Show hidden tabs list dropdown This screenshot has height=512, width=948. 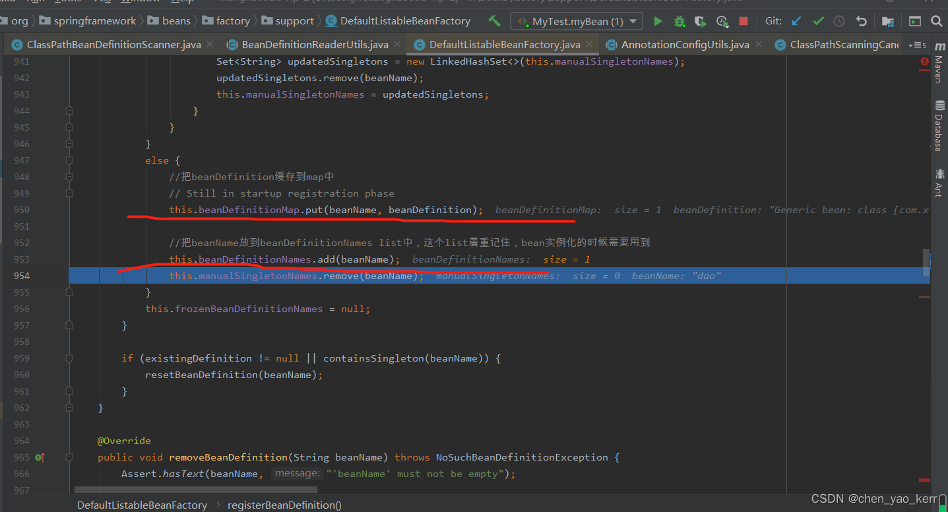coord(916,46)
